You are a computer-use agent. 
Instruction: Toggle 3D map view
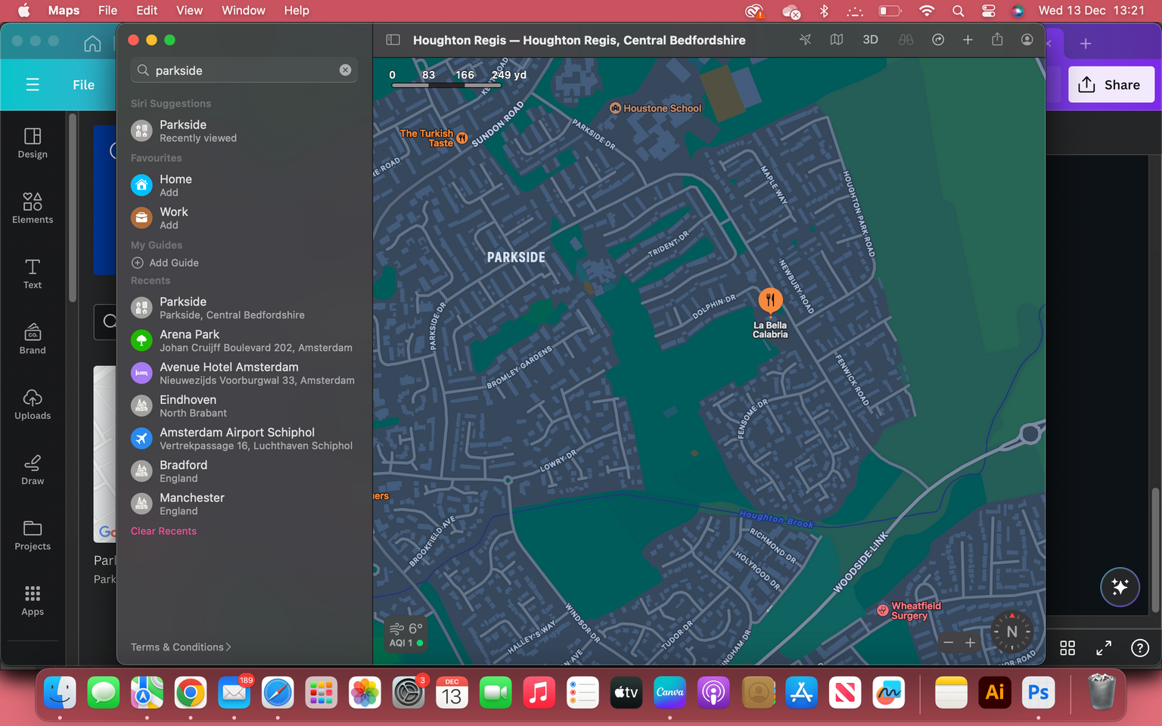pyautogui.click(x=870, y=40)
